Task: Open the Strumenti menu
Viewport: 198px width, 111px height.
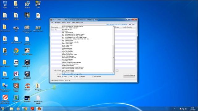Action: click(x=58, y=23)
